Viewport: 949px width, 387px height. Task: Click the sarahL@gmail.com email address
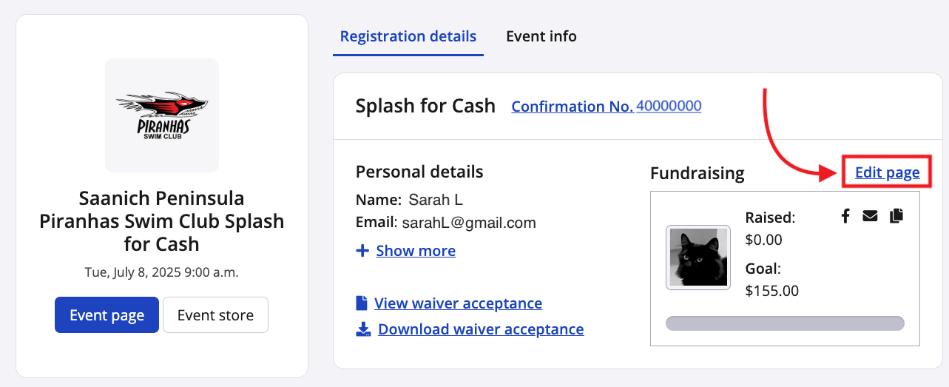469,223
